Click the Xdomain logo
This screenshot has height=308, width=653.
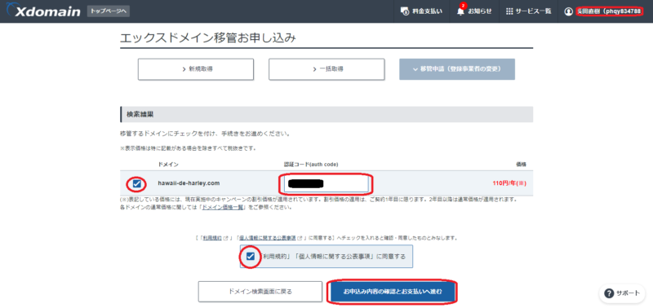[43, 11]
